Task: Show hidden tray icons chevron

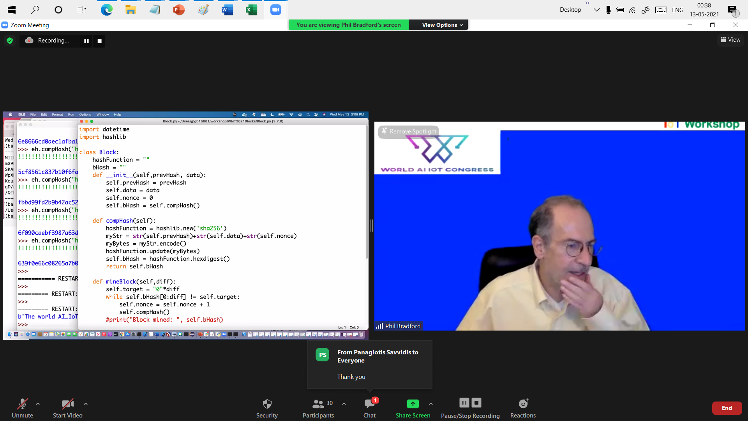Action: point(596,10)
